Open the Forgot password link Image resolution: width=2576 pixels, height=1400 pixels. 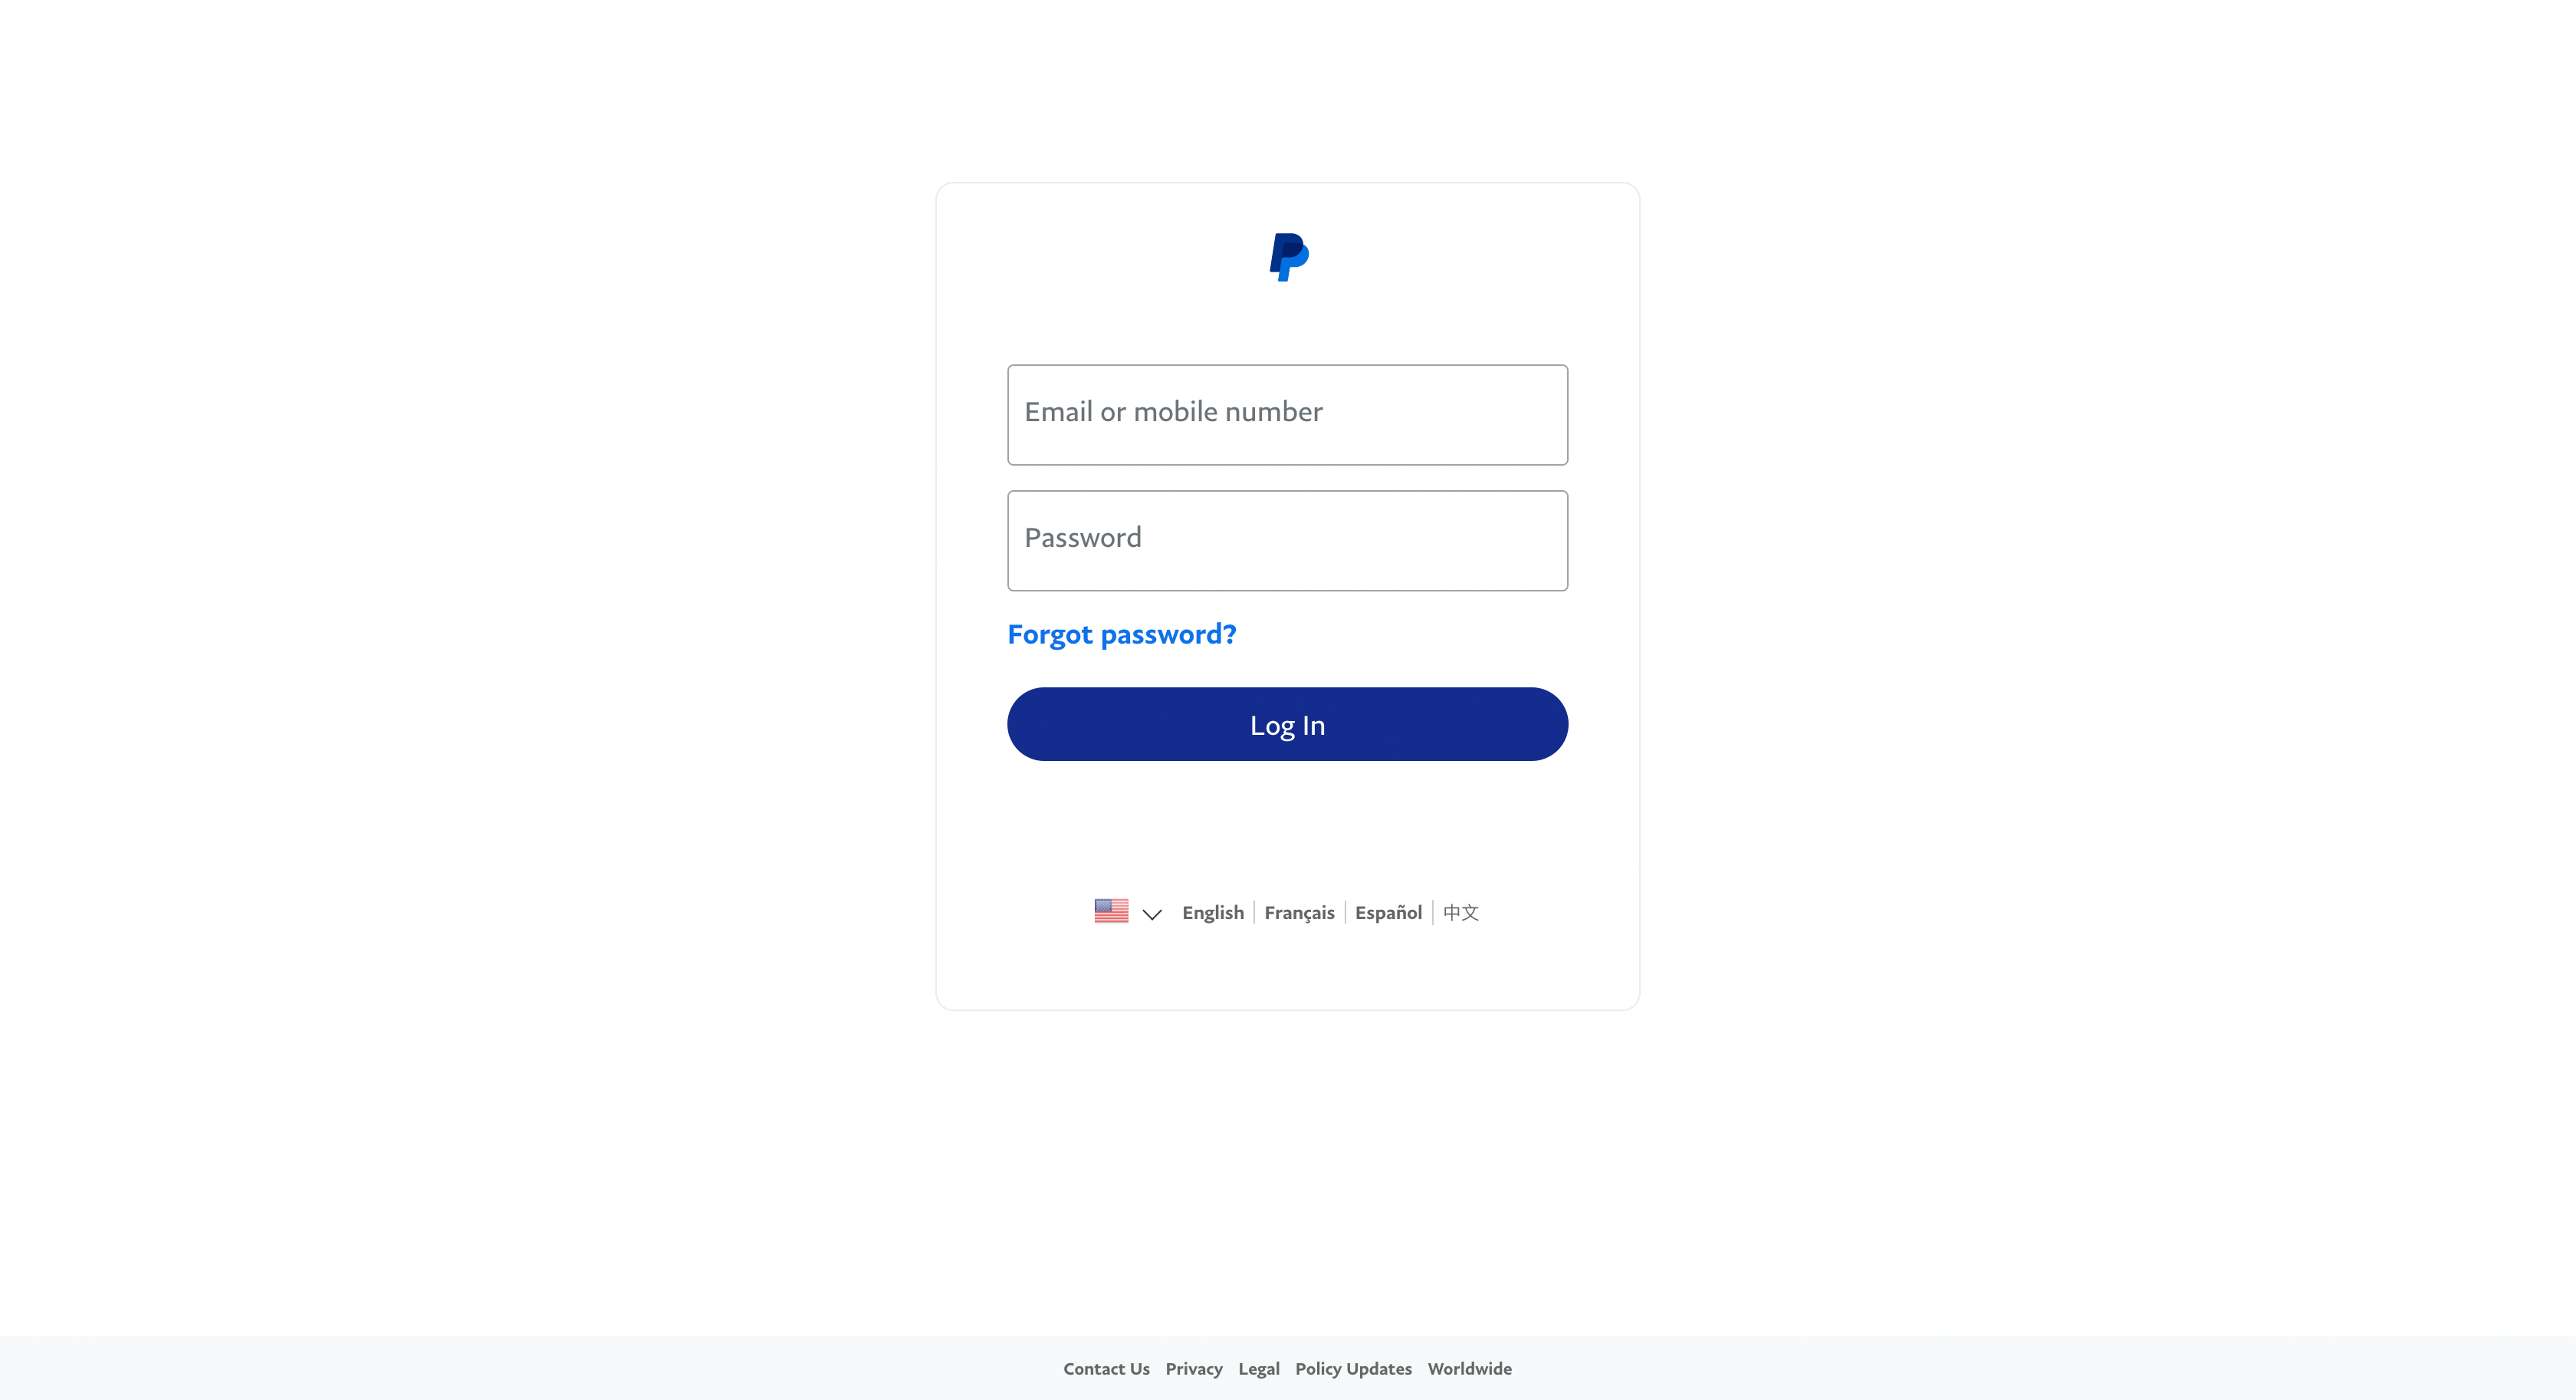[1121, 634]
